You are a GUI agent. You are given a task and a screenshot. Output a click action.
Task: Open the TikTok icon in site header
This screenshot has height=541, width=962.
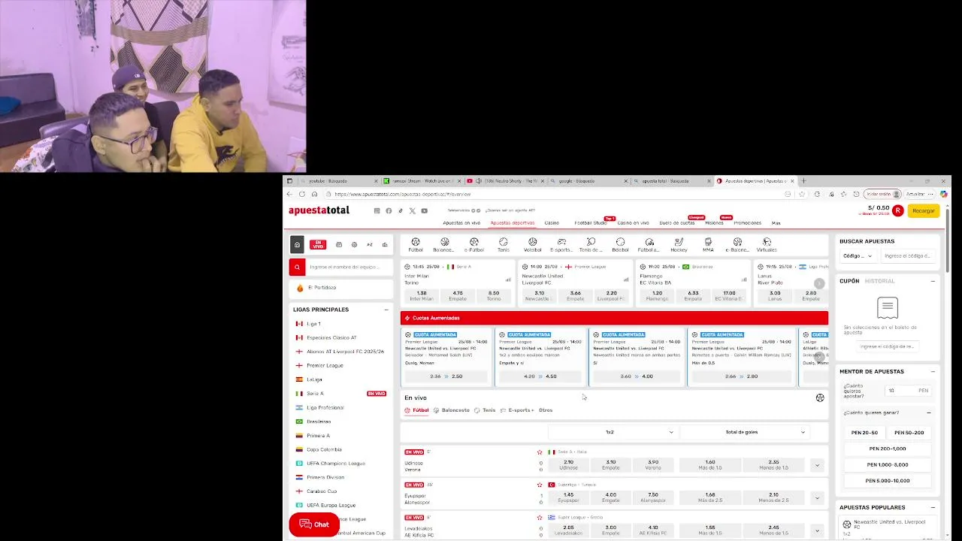[401, 211]
